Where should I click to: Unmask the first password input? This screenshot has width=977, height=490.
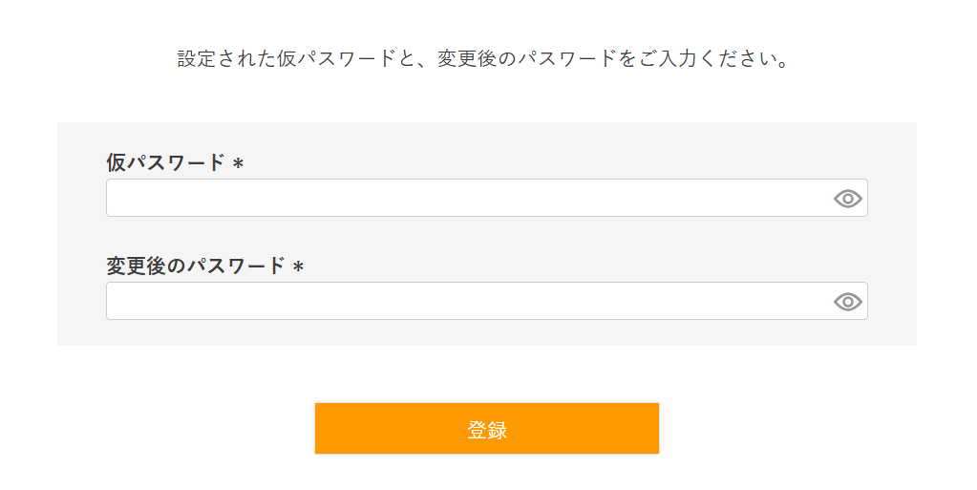(847, 199)
